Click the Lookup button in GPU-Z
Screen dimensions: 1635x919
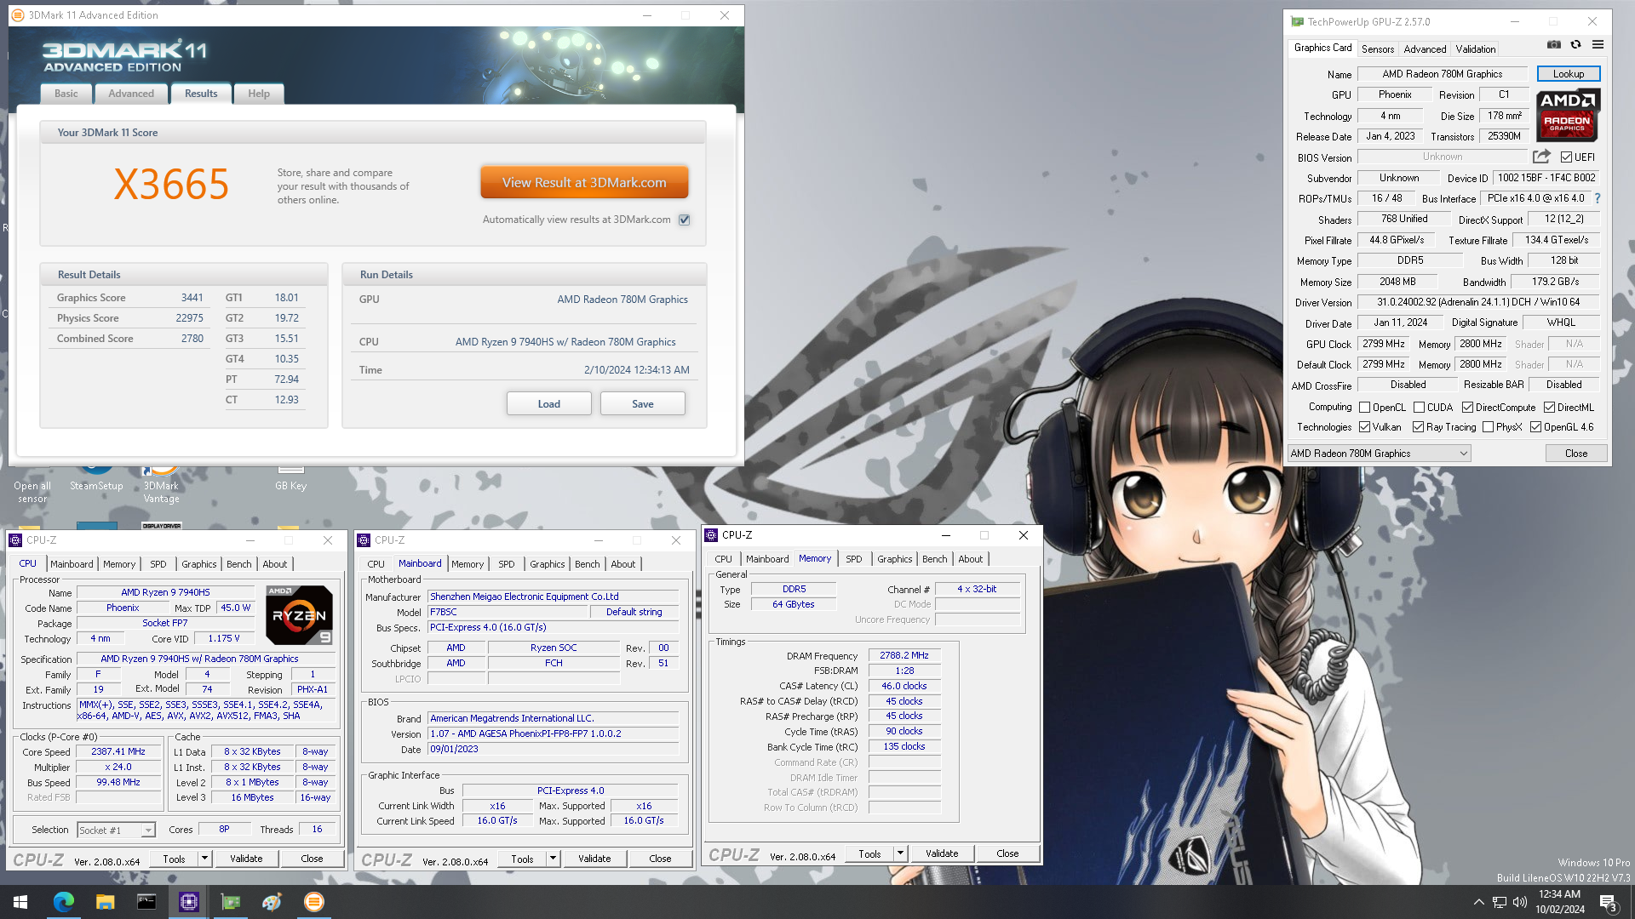1569,74
